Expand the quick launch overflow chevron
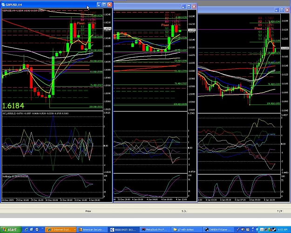Image resolution: width=291 pixels, height=233 pixels. pos(42,228)
